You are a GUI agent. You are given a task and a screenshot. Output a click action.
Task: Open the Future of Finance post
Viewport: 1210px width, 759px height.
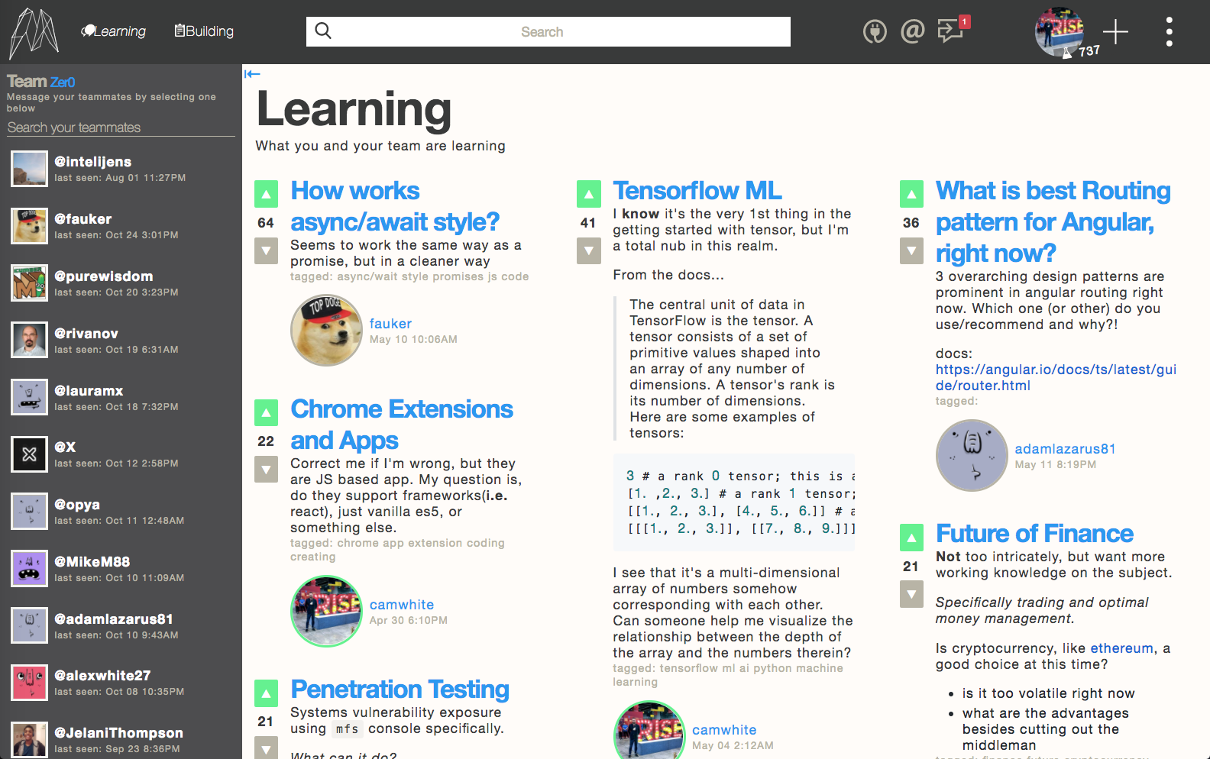pos(1034,534)
